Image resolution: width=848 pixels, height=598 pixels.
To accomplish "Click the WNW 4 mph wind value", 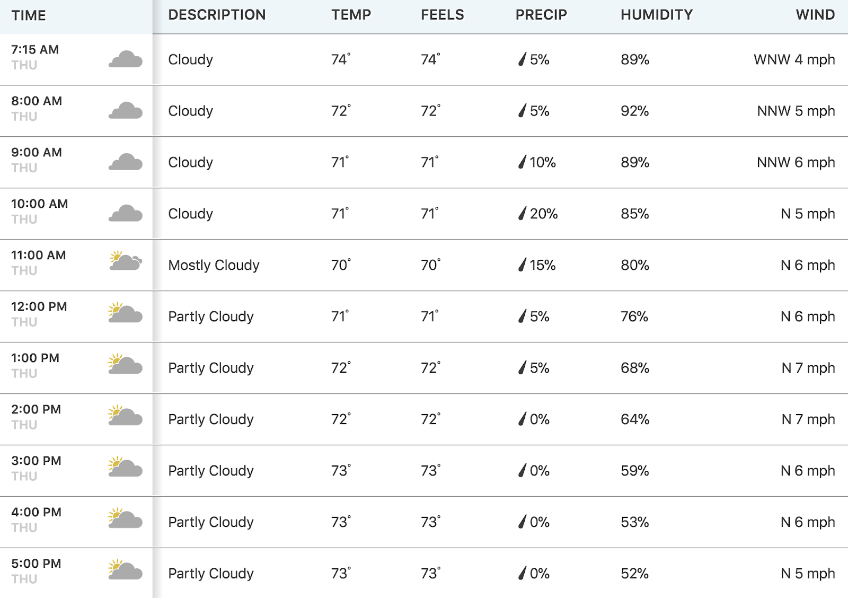I will 794,59.
